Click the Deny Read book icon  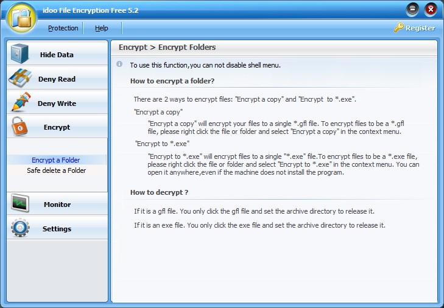coord(19,77)
